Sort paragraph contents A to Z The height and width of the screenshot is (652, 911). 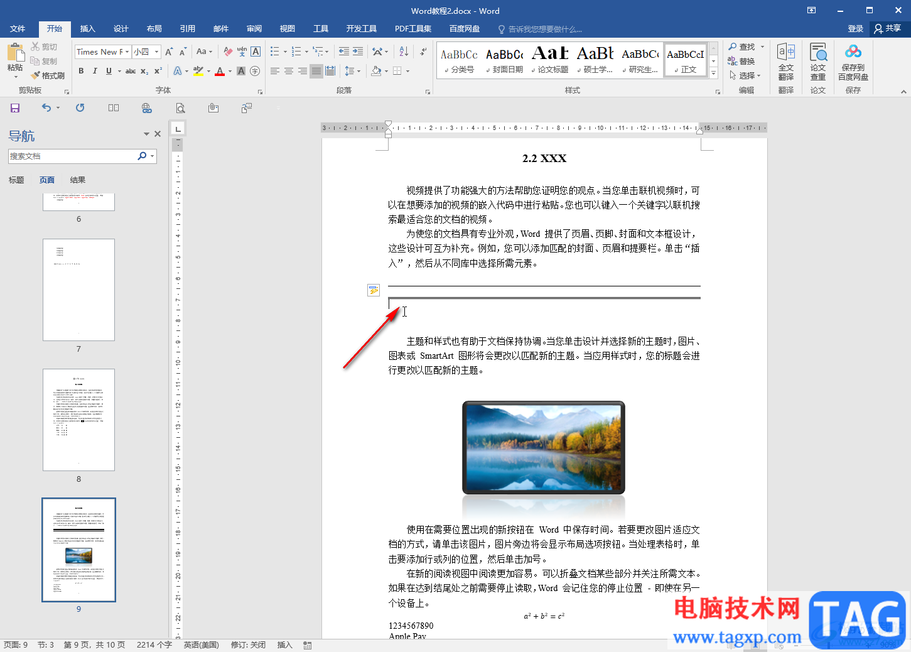pos(404,52)
